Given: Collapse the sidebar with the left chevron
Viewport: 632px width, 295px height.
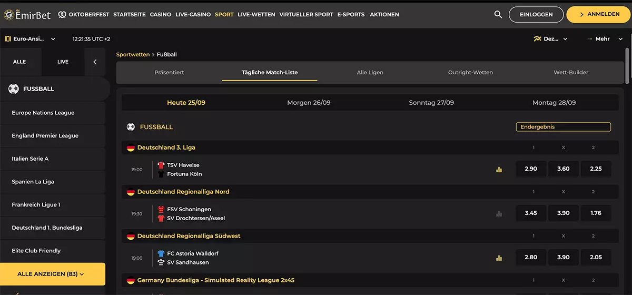Looking at the screenshot, I should coord(95,62).
